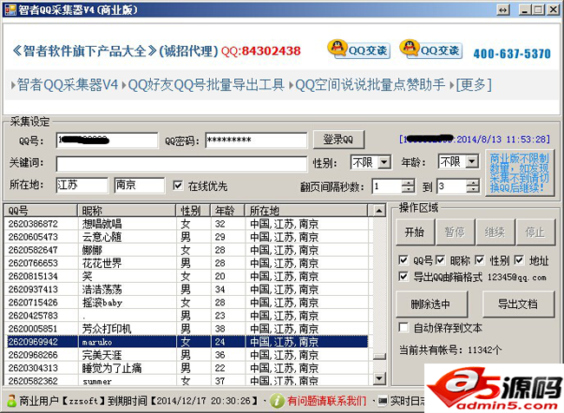Click the double-arrow button in title bar
This screenshot has height=413, width=564.
pos(503,10)
